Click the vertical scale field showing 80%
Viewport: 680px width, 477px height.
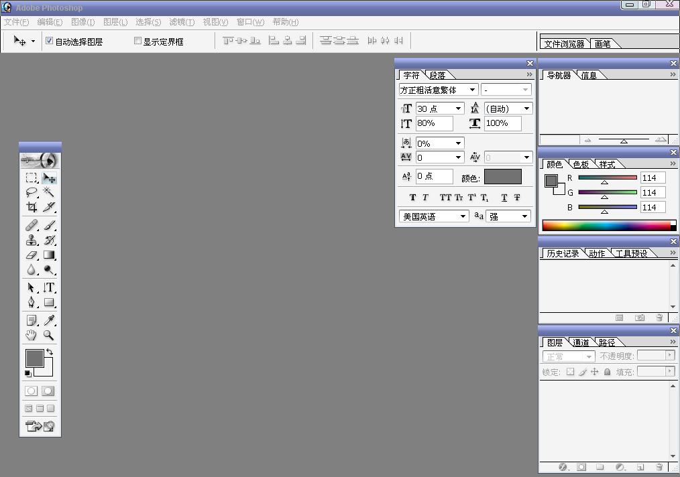pyautogui.click(x=434, y=123)
